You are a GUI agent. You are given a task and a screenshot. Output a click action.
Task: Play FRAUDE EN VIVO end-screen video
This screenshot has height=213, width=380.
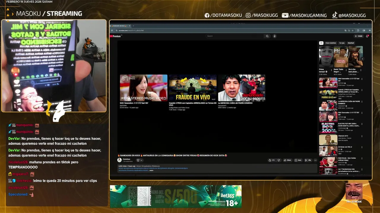point(193,88)
